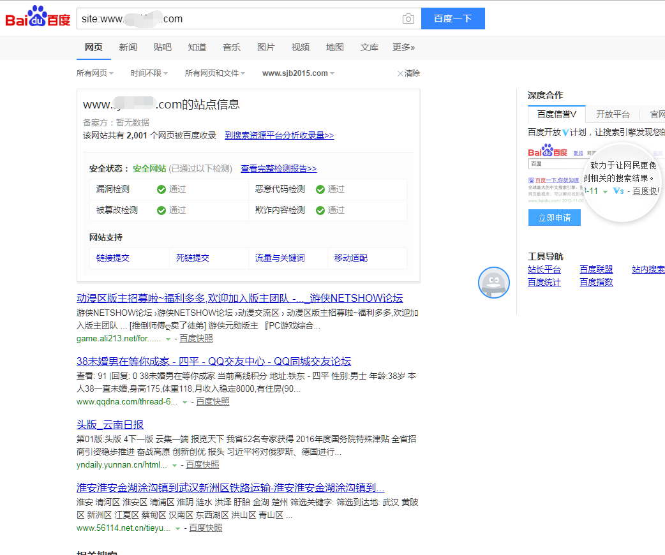Open the 查看完整检测报告 link
This screenshot has height=555, width=665.
[279, 168]
